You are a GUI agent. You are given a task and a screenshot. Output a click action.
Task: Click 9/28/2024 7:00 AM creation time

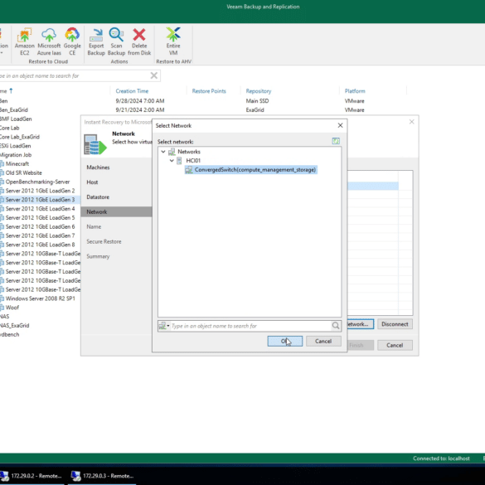click(140, 101)
